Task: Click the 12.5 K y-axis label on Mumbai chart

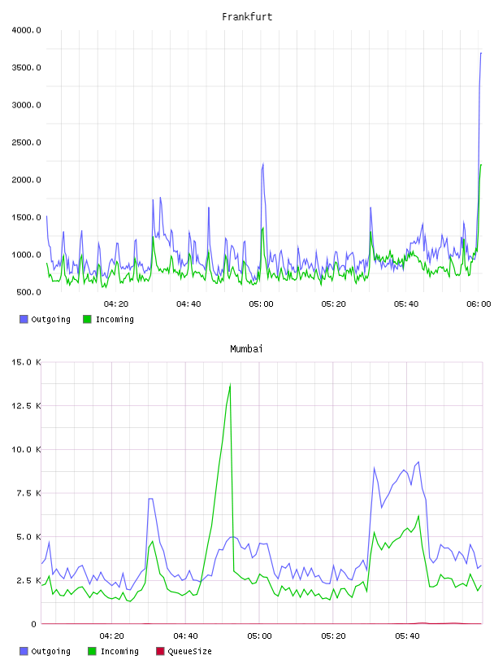Action: point(26,406)
